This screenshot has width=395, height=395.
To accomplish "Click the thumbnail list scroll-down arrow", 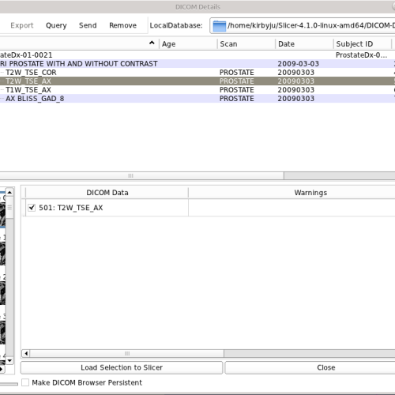I will pos(9,360).
